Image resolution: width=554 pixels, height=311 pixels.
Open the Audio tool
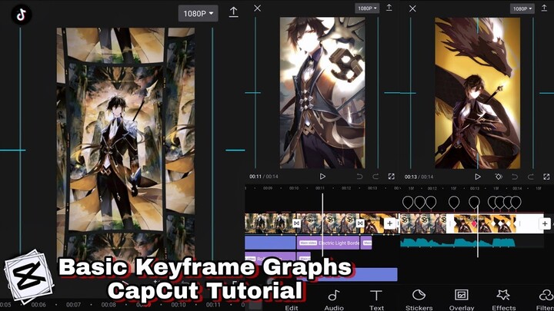pos(333,299)
